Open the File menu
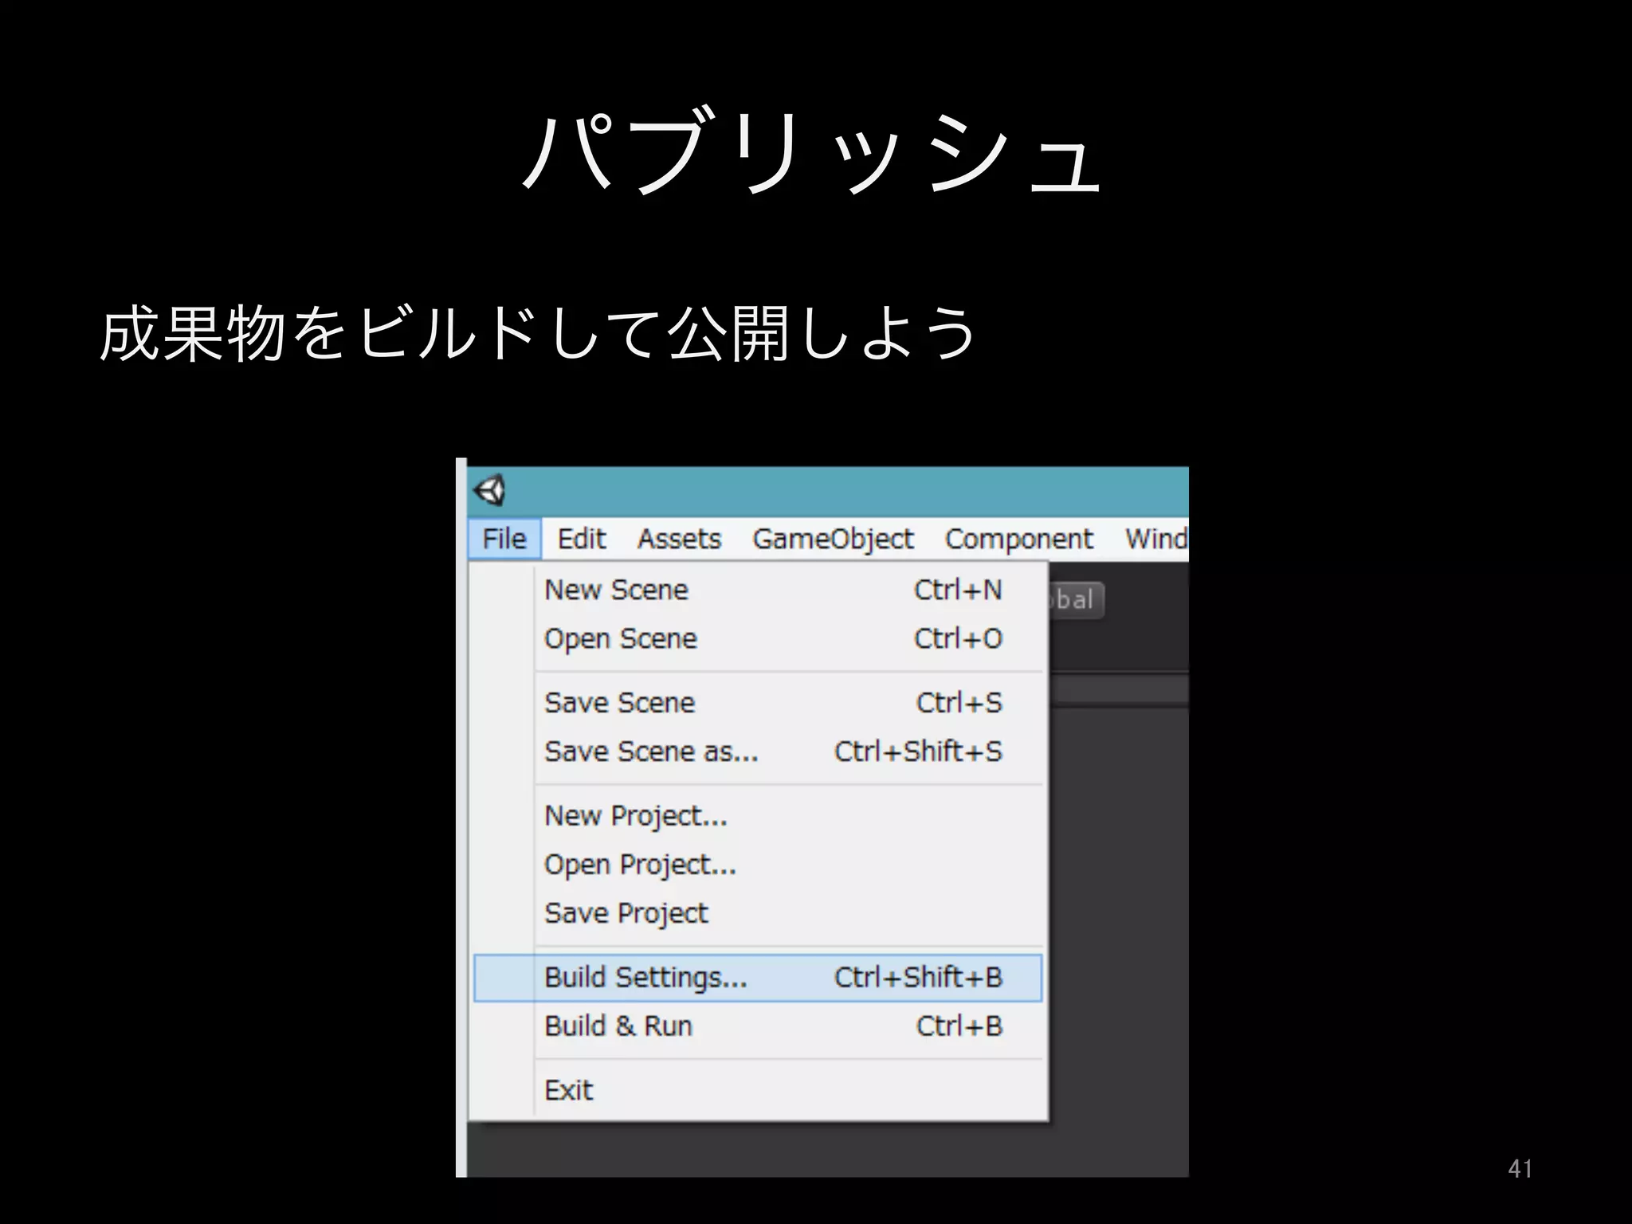The image size is (1632, 1224). 504,539
